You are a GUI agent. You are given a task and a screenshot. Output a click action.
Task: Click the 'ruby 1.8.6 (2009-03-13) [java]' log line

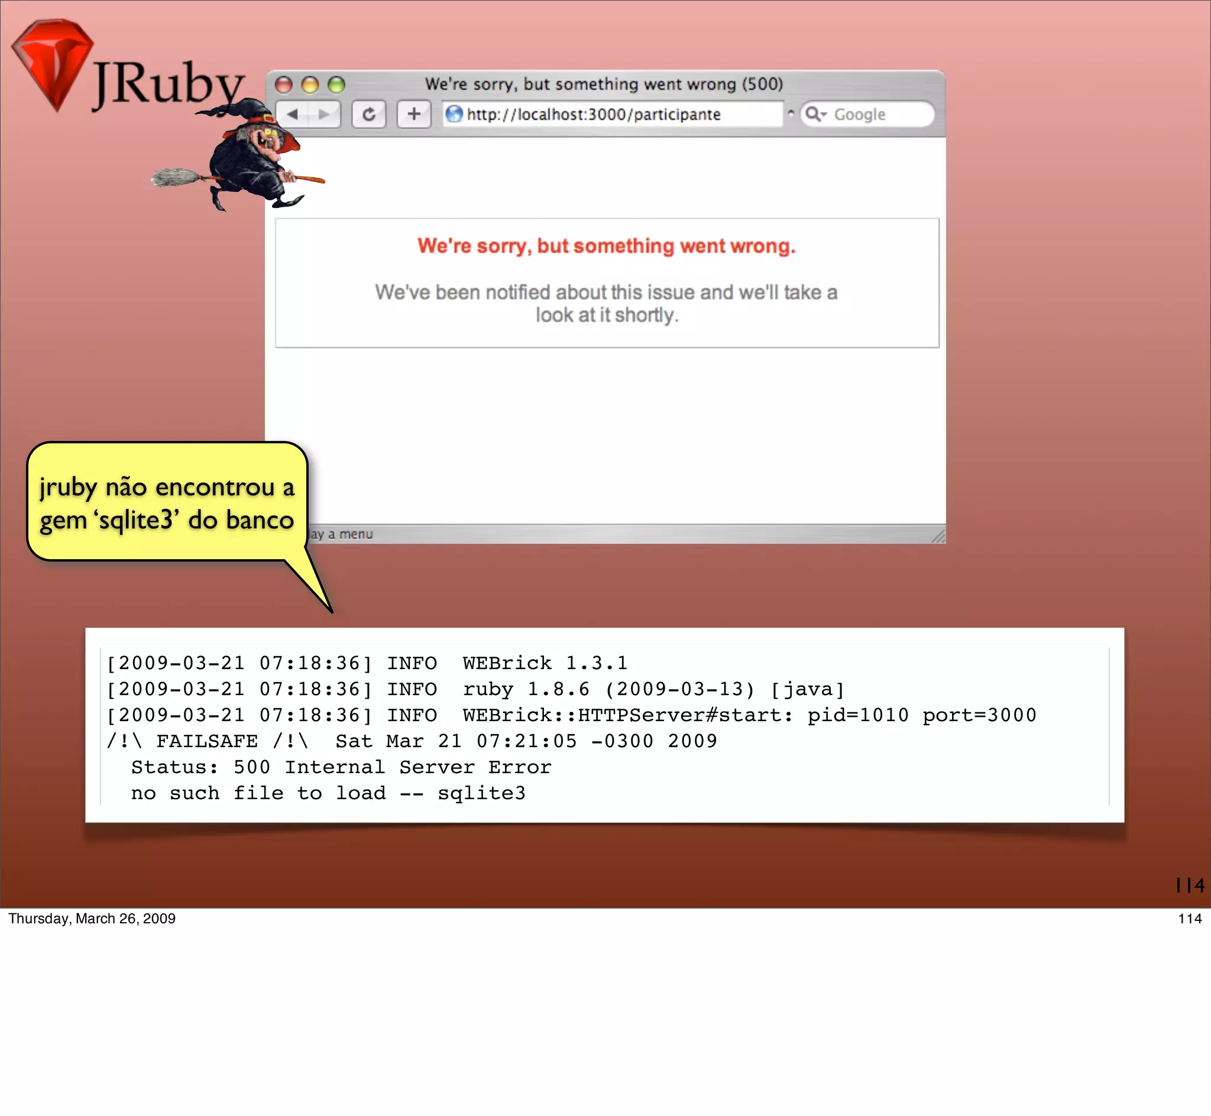(x=476, y=690)
